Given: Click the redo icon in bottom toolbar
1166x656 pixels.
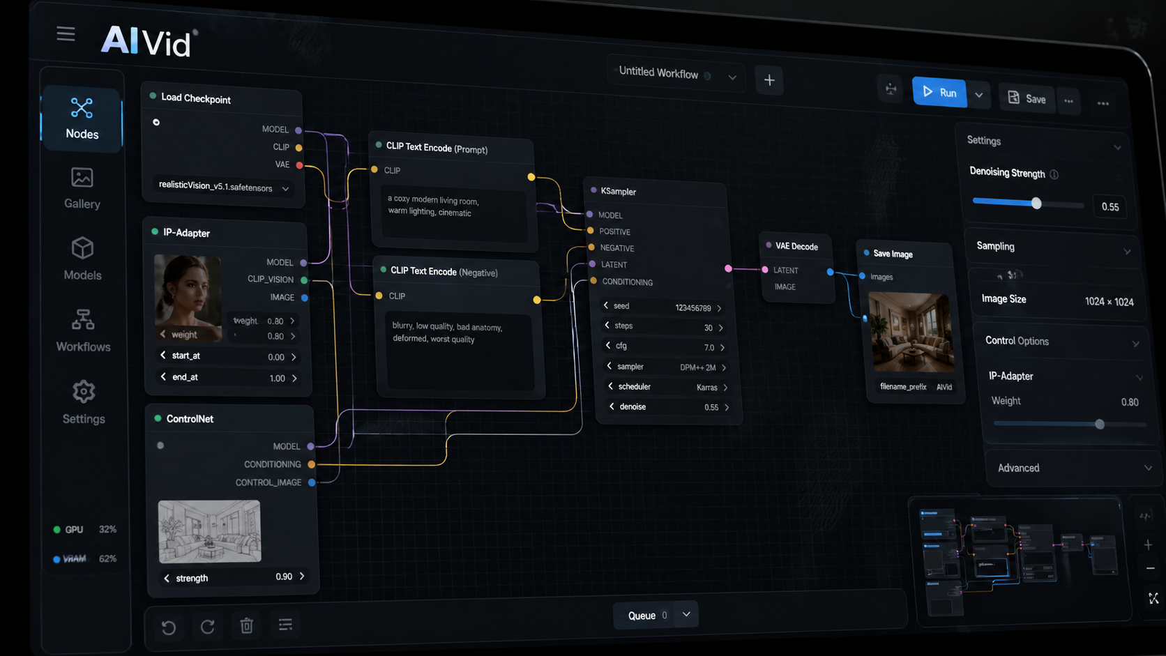Looking at the screenshot, I should tap(208, 626).
